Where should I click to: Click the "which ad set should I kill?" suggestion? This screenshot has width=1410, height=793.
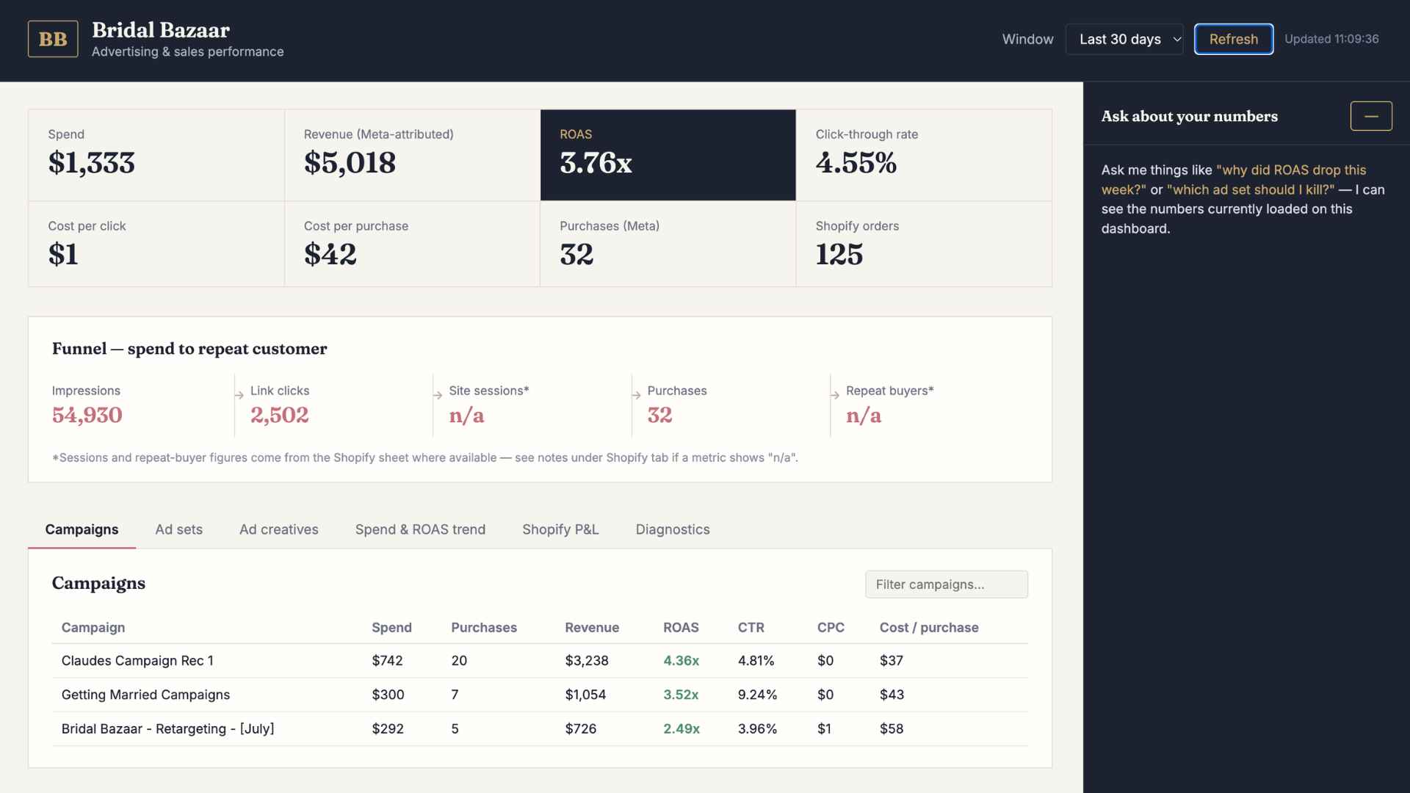tap(1251, 189)
